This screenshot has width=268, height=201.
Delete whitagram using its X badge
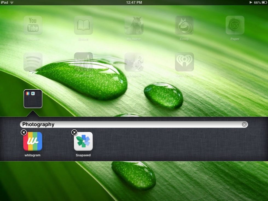point(24,132)
